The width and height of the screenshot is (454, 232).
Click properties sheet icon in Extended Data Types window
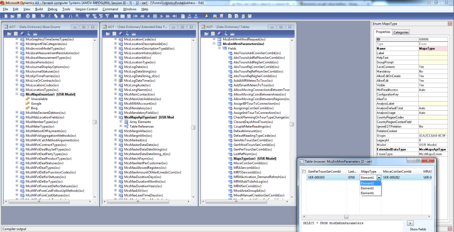coord(114,34)
